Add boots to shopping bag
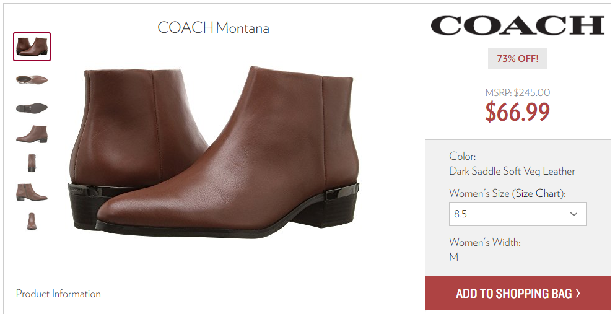Image resolution: width=615 pixels, height=314 pixels. pos(518,293)
